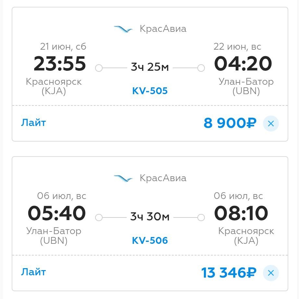The image size is (299, 299).
Task: Click the 23:55 departure time
Action: 60,64
